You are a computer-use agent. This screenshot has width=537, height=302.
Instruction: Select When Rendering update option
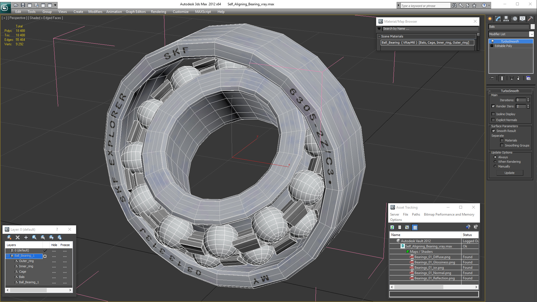495,162
